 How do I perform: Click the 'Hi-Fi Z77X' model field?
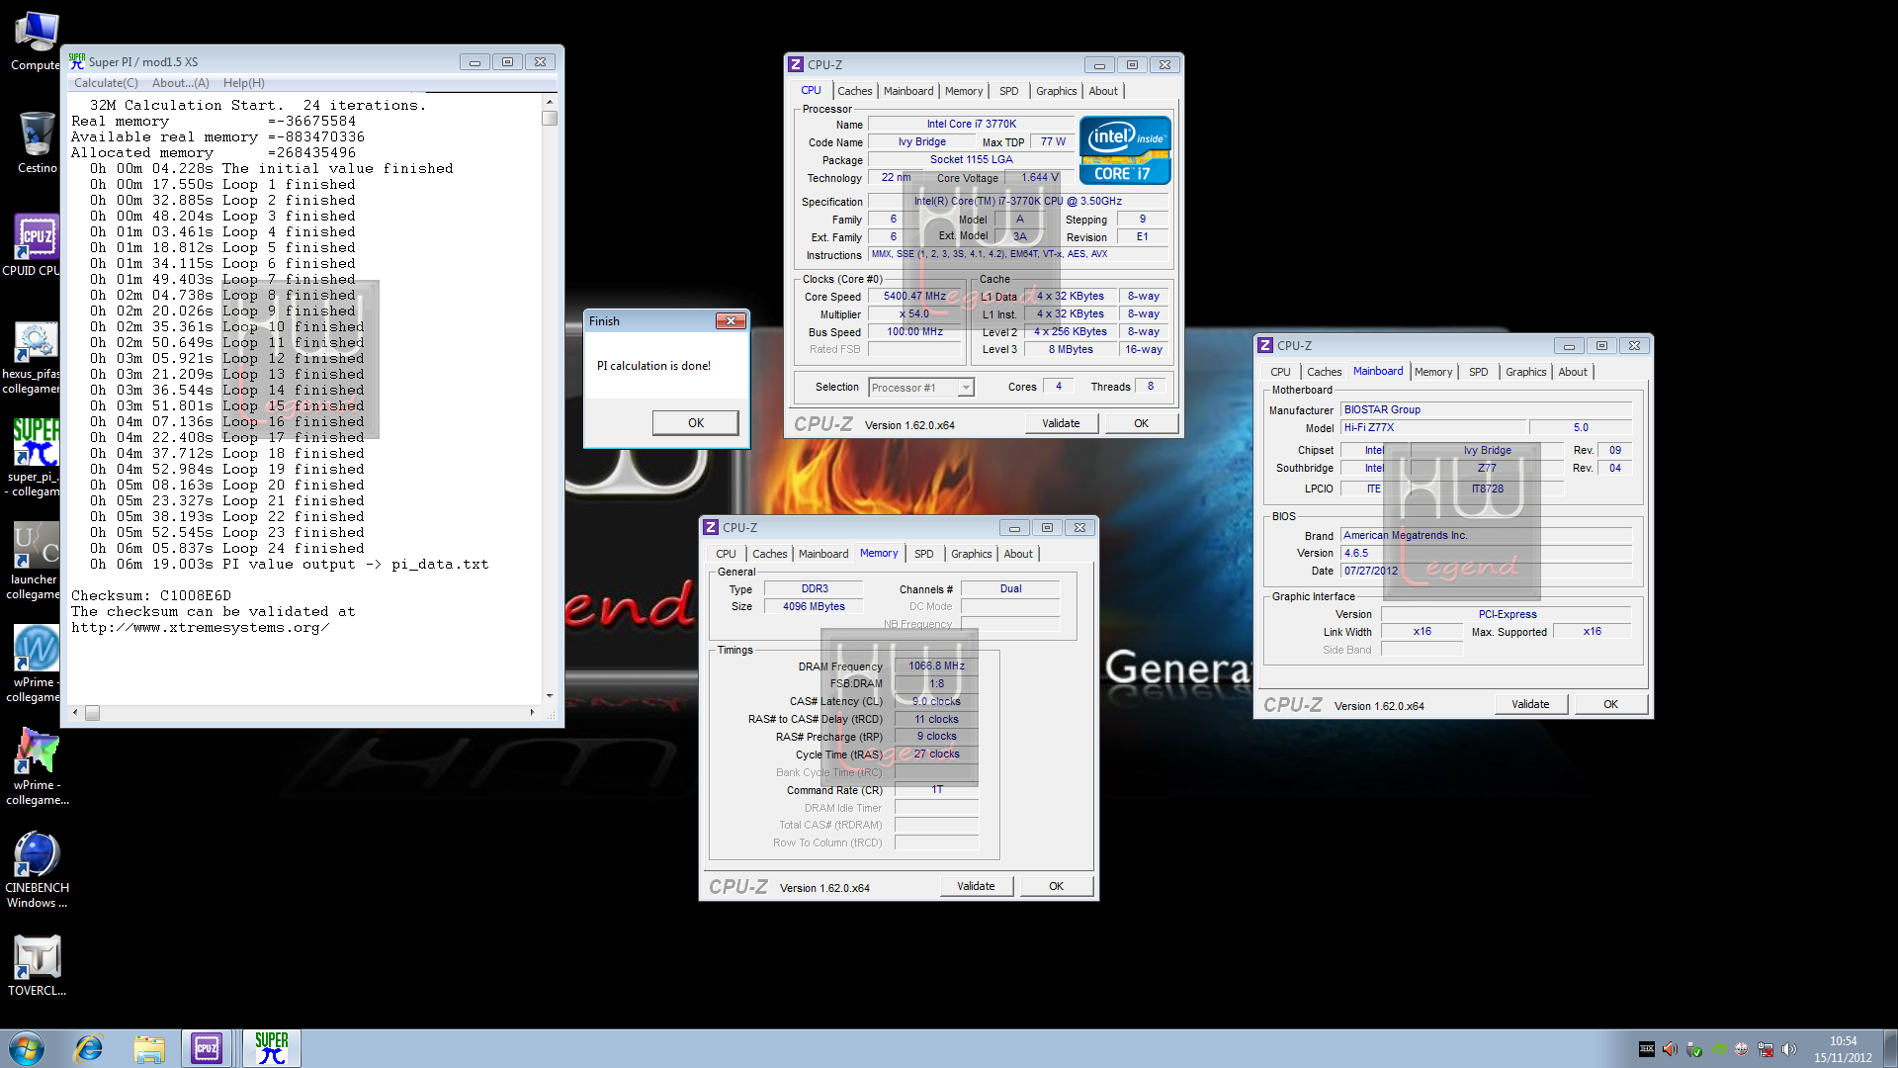(1433, 427)
